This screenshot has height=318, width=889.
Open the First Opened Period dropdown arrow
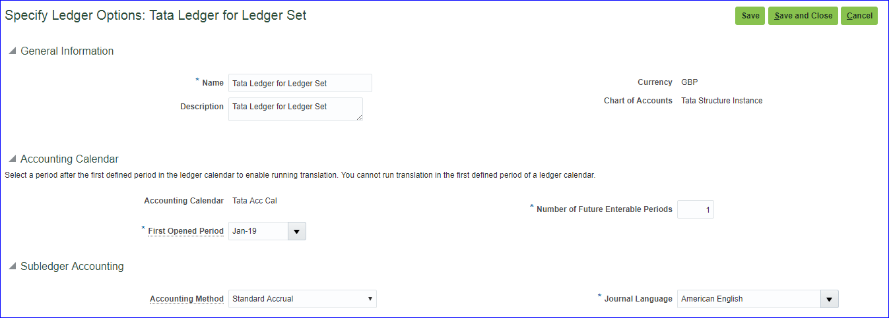tap(296, 231)
